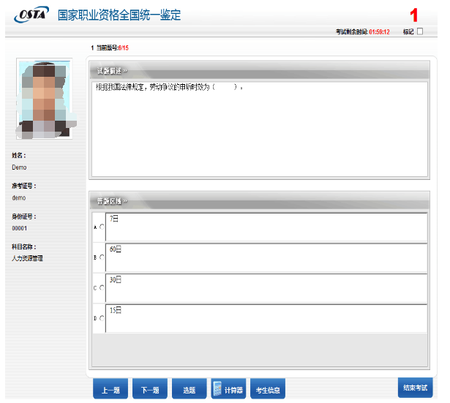450x403 pixels.
Task: Click the 30日 answer text box
Action: 266,288
